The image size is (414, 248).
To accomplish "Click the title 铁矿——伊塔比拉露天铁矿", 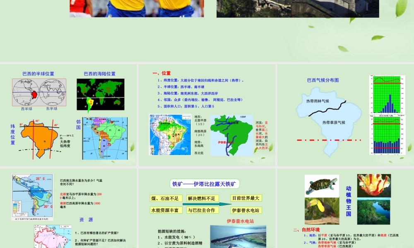I will [x=205, y=184].
